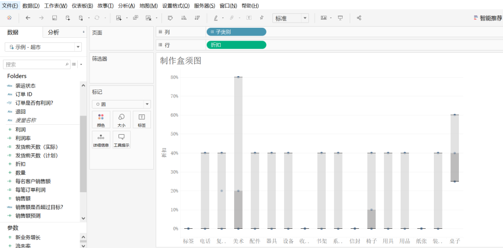Click the group members paperclip icon

pyautogui.click(x=232, y=18)
